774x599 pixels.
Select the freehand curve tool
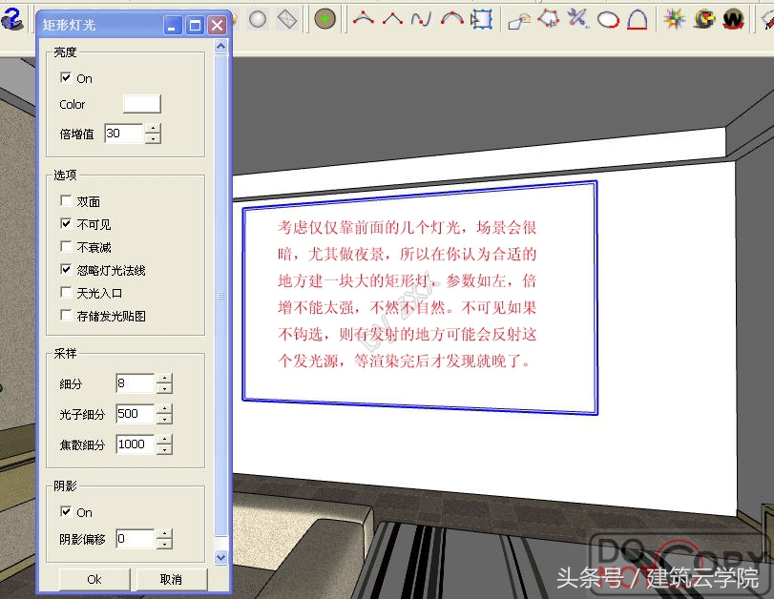(x=420, y=18)
